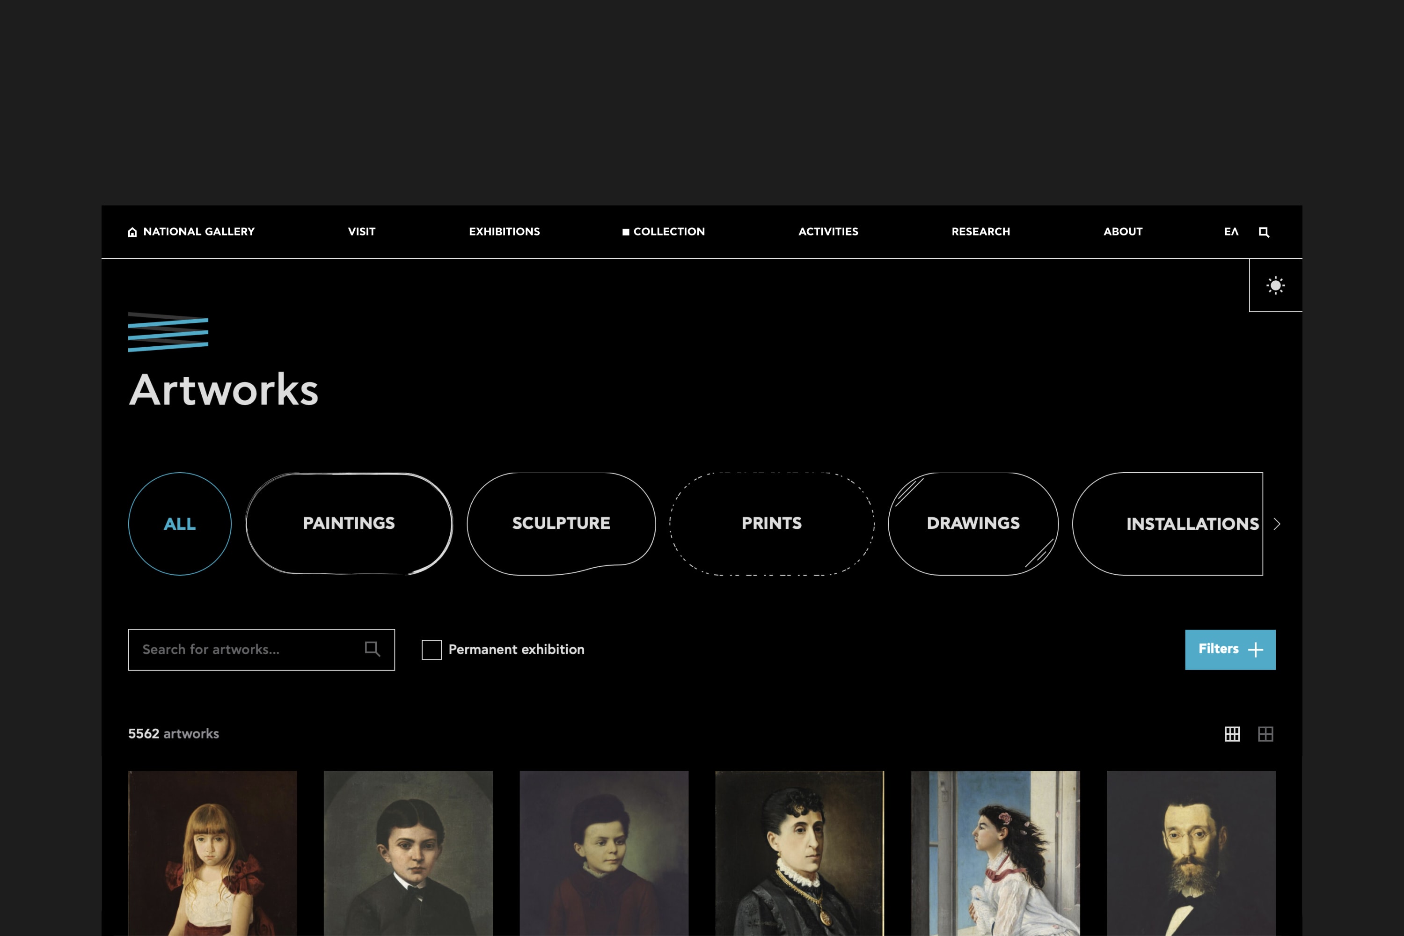Enable the Permanent exhibition checkbox
The height and width of the screenshot is (936, 1404).
click(x=431, y=650)
